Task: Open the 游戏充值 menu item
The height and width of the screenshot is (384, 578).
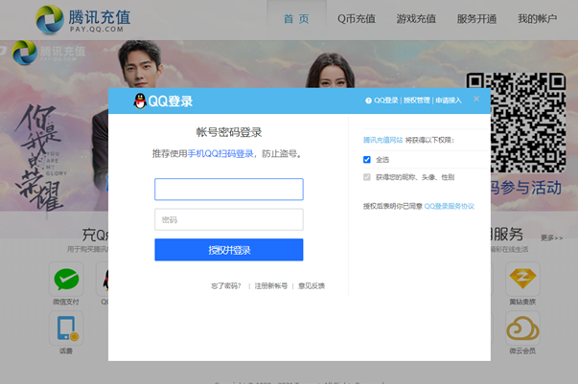Action: (416, 19)
